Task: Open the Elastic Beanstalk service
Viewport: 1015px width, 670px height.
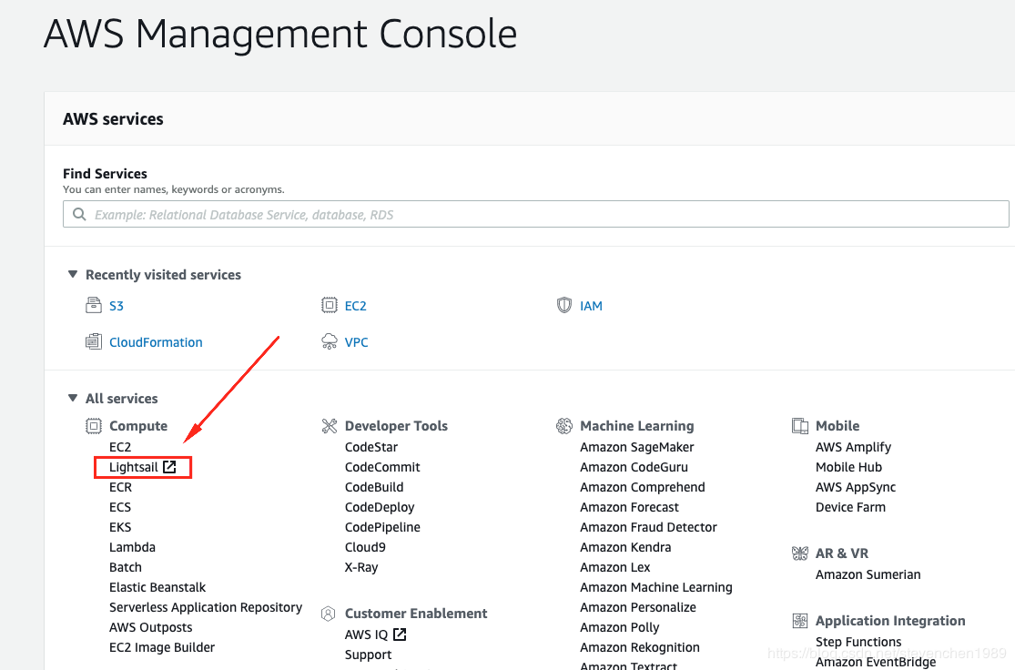Action: pos(157,586)
